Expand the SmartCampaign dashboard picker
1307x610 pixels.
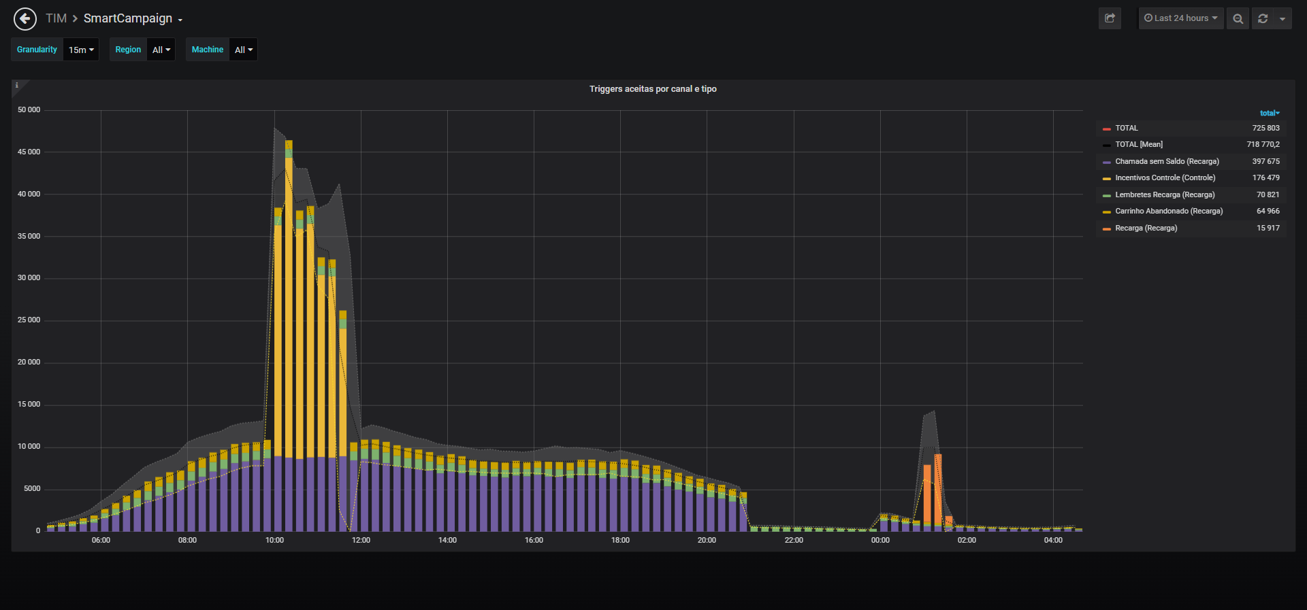[133, 18]
